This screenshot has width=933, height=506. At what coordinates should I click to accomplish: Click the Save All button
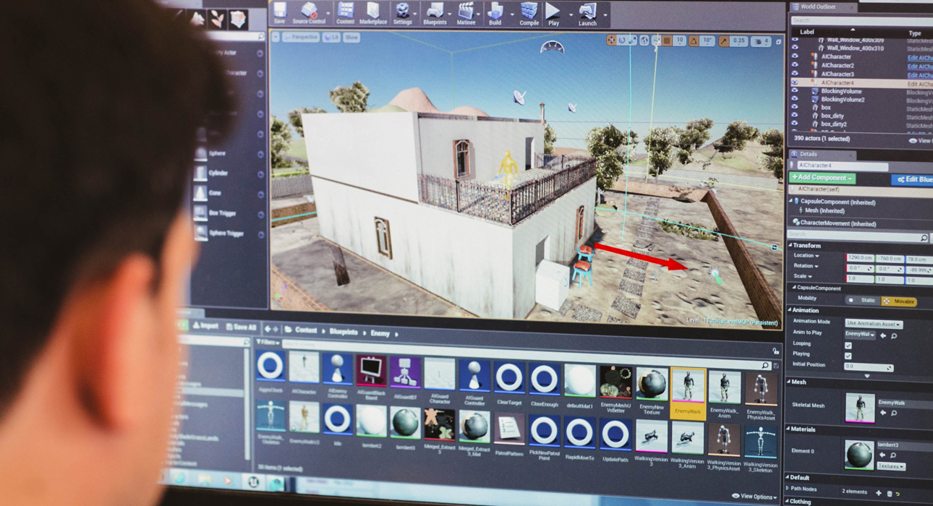(241, 327)
